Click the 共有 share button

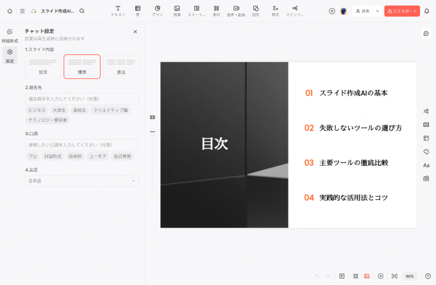pos(363,11)
